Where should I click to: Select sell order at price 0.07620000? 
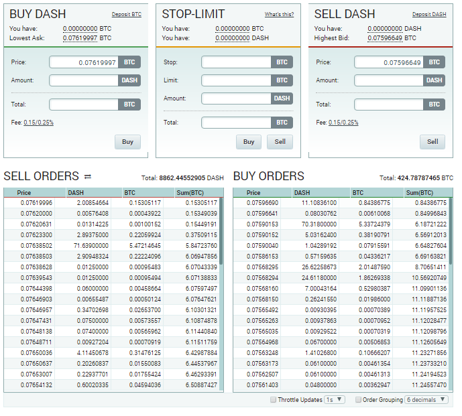[112, 214]
